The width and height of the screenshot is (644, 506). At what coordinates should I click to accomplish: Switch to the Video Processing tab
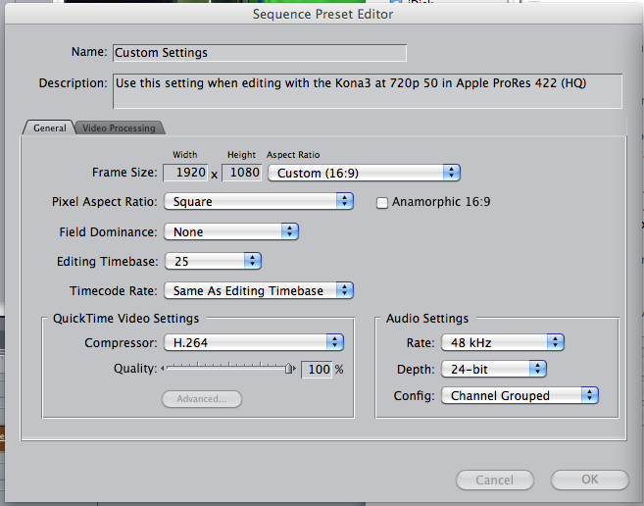coord(120,127)
